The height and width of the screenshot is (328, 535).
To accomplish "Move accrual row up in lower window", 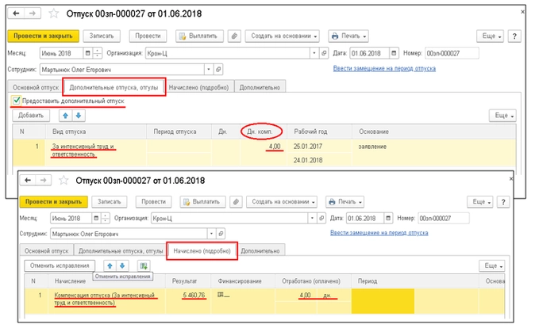I will click(110, 265).
